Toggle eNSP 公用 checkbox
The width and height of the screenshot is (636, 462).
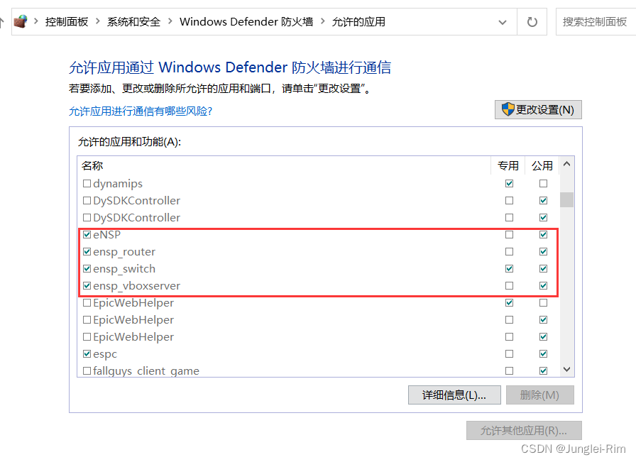point(543,234)
